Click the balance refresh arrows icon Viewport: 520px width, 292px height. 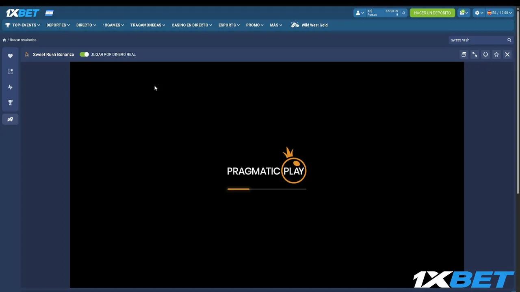[403, 13]
